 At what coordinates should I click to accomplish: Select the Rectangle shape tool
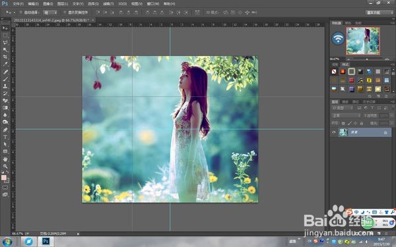(5, 151)
